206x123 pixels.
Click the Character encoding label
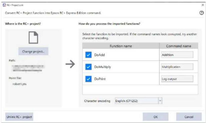[x=97, y=101]
